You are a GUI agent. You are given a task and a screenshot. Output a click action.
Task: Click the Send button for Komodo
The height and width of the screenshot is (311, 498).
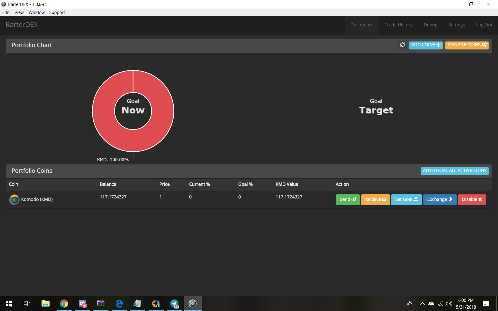(x=348, y=200)
